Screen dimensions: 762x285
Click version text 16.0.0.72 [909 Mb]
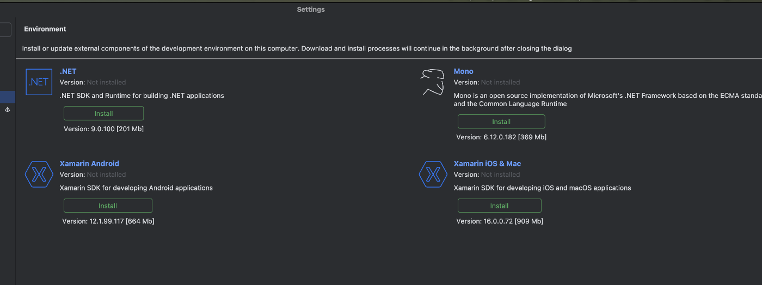(x=500, y=221)
